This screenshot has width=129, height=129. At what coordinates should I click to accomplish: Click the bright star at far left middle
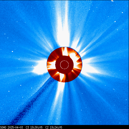[x=12, y=51]
